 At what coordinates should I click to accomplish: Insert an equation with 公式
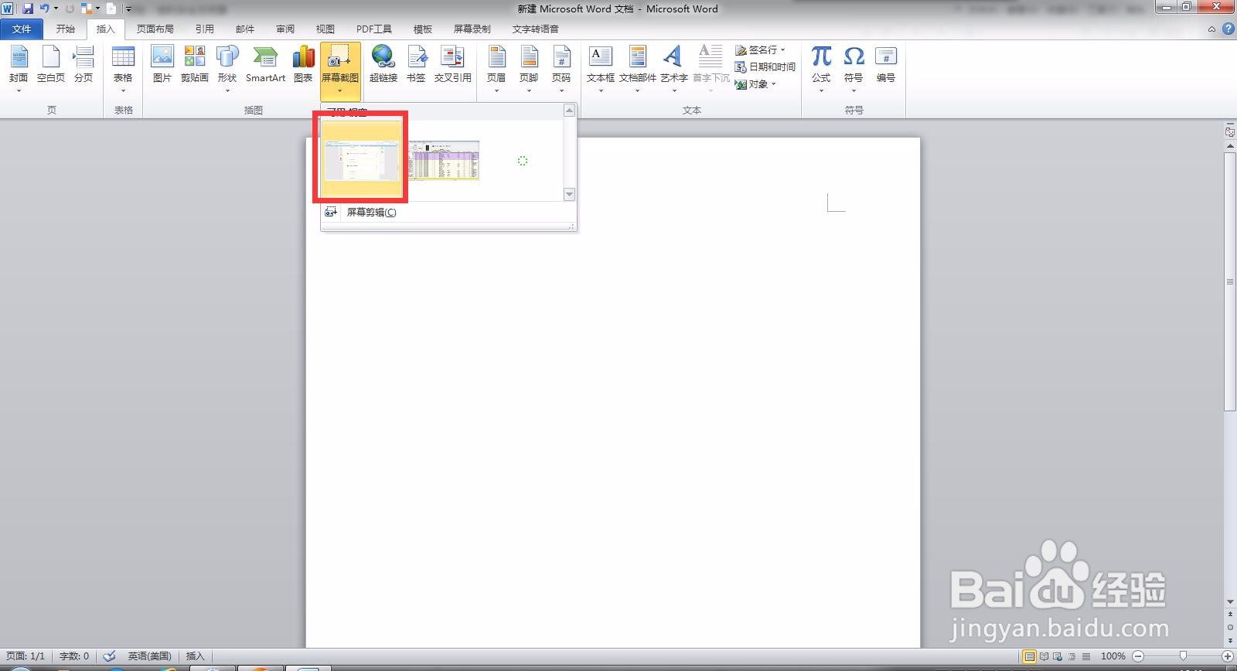click(821, 69)
